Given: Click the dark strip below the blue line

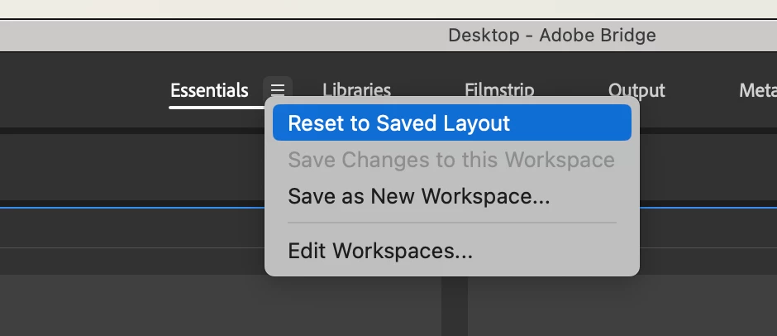Looking at the screenshot, I should pyautogui.click(x=131, y=228).
